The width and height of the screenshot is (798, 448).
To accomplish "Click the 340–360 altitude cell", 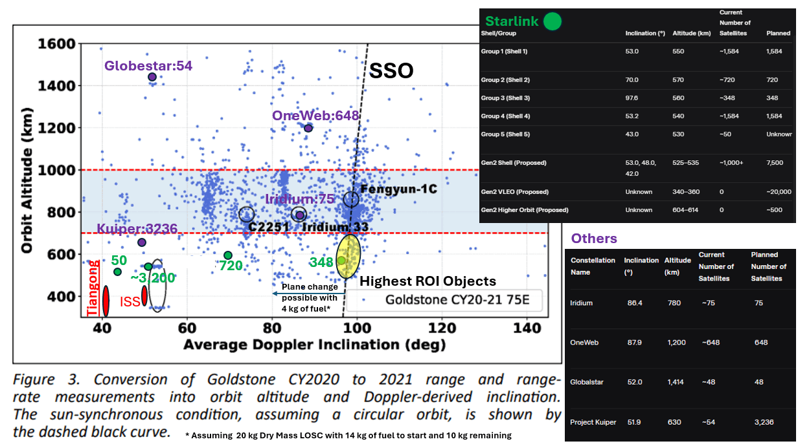I will coord(686,192).
